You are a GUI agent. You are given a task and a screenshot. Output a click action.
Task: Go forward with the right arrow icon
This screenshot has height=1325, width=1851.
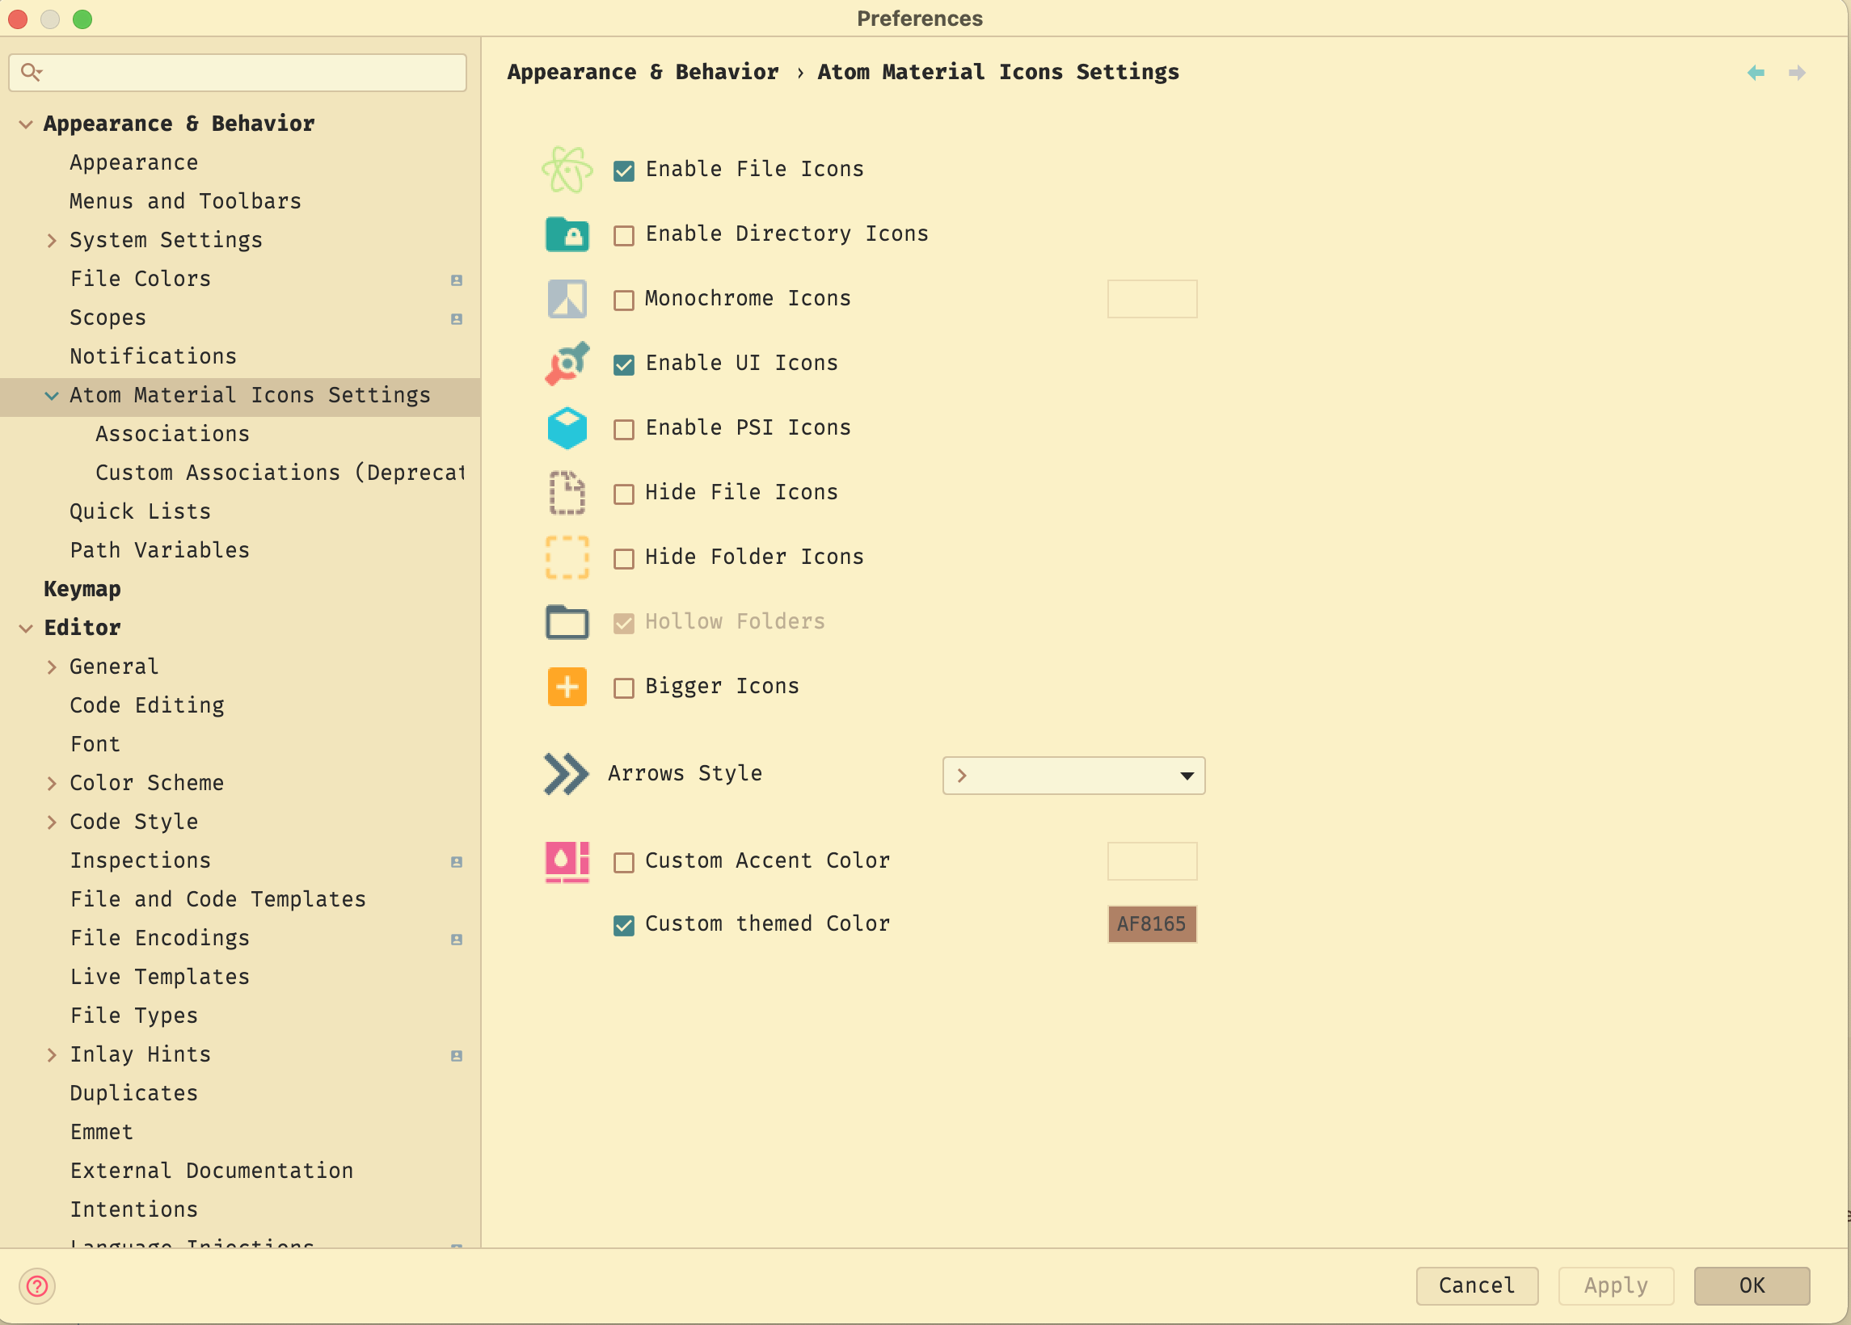click(x=1796, y=73)
